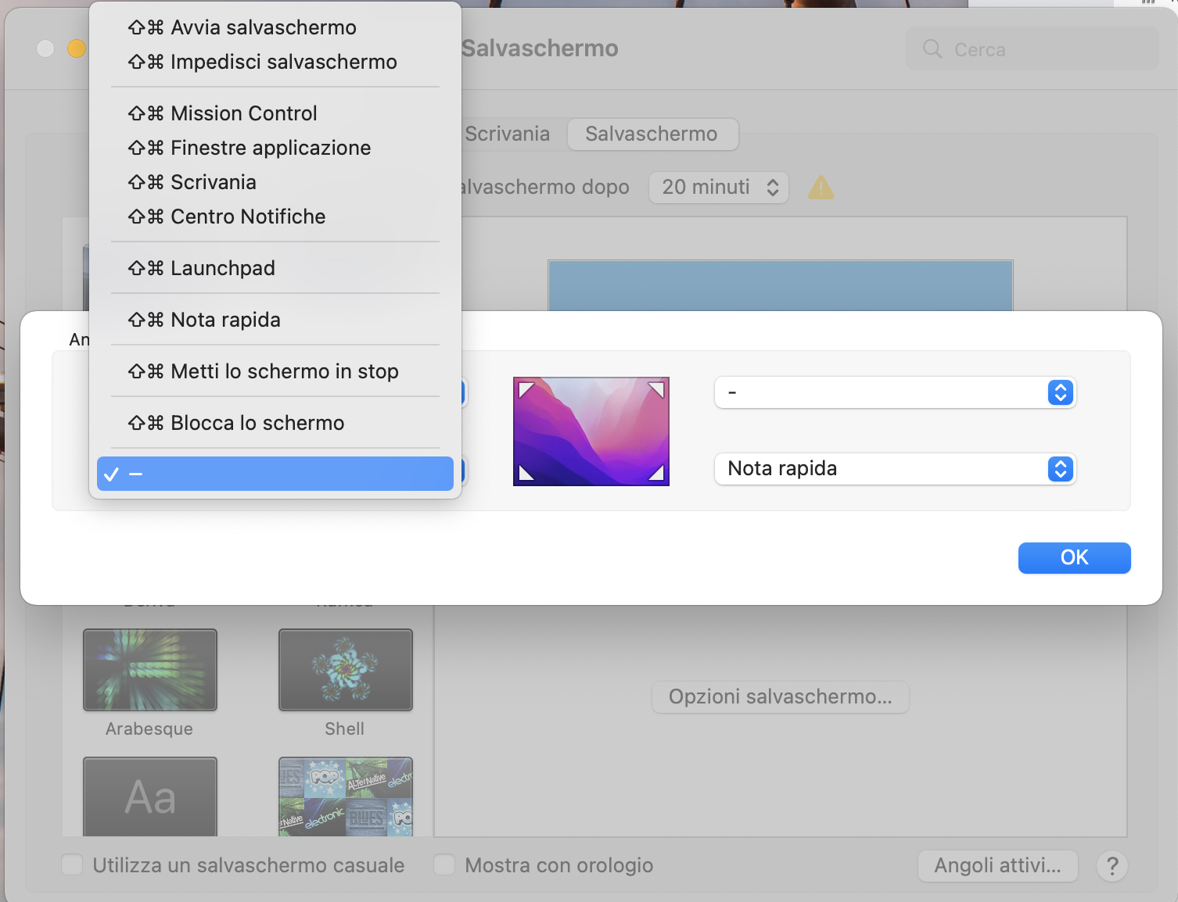The width and height of the screenshot is (1178, 902).
Task: Open the top-right corner action dropdown
Action: click(895, 392)
